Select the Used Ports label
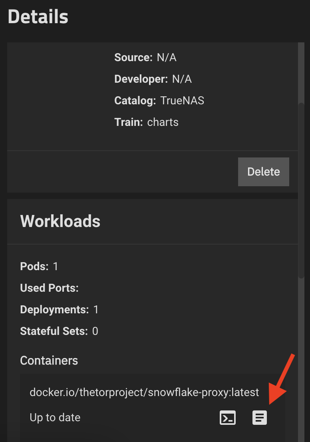The height and width of the screenshot is (442, 310). [49, 288]
